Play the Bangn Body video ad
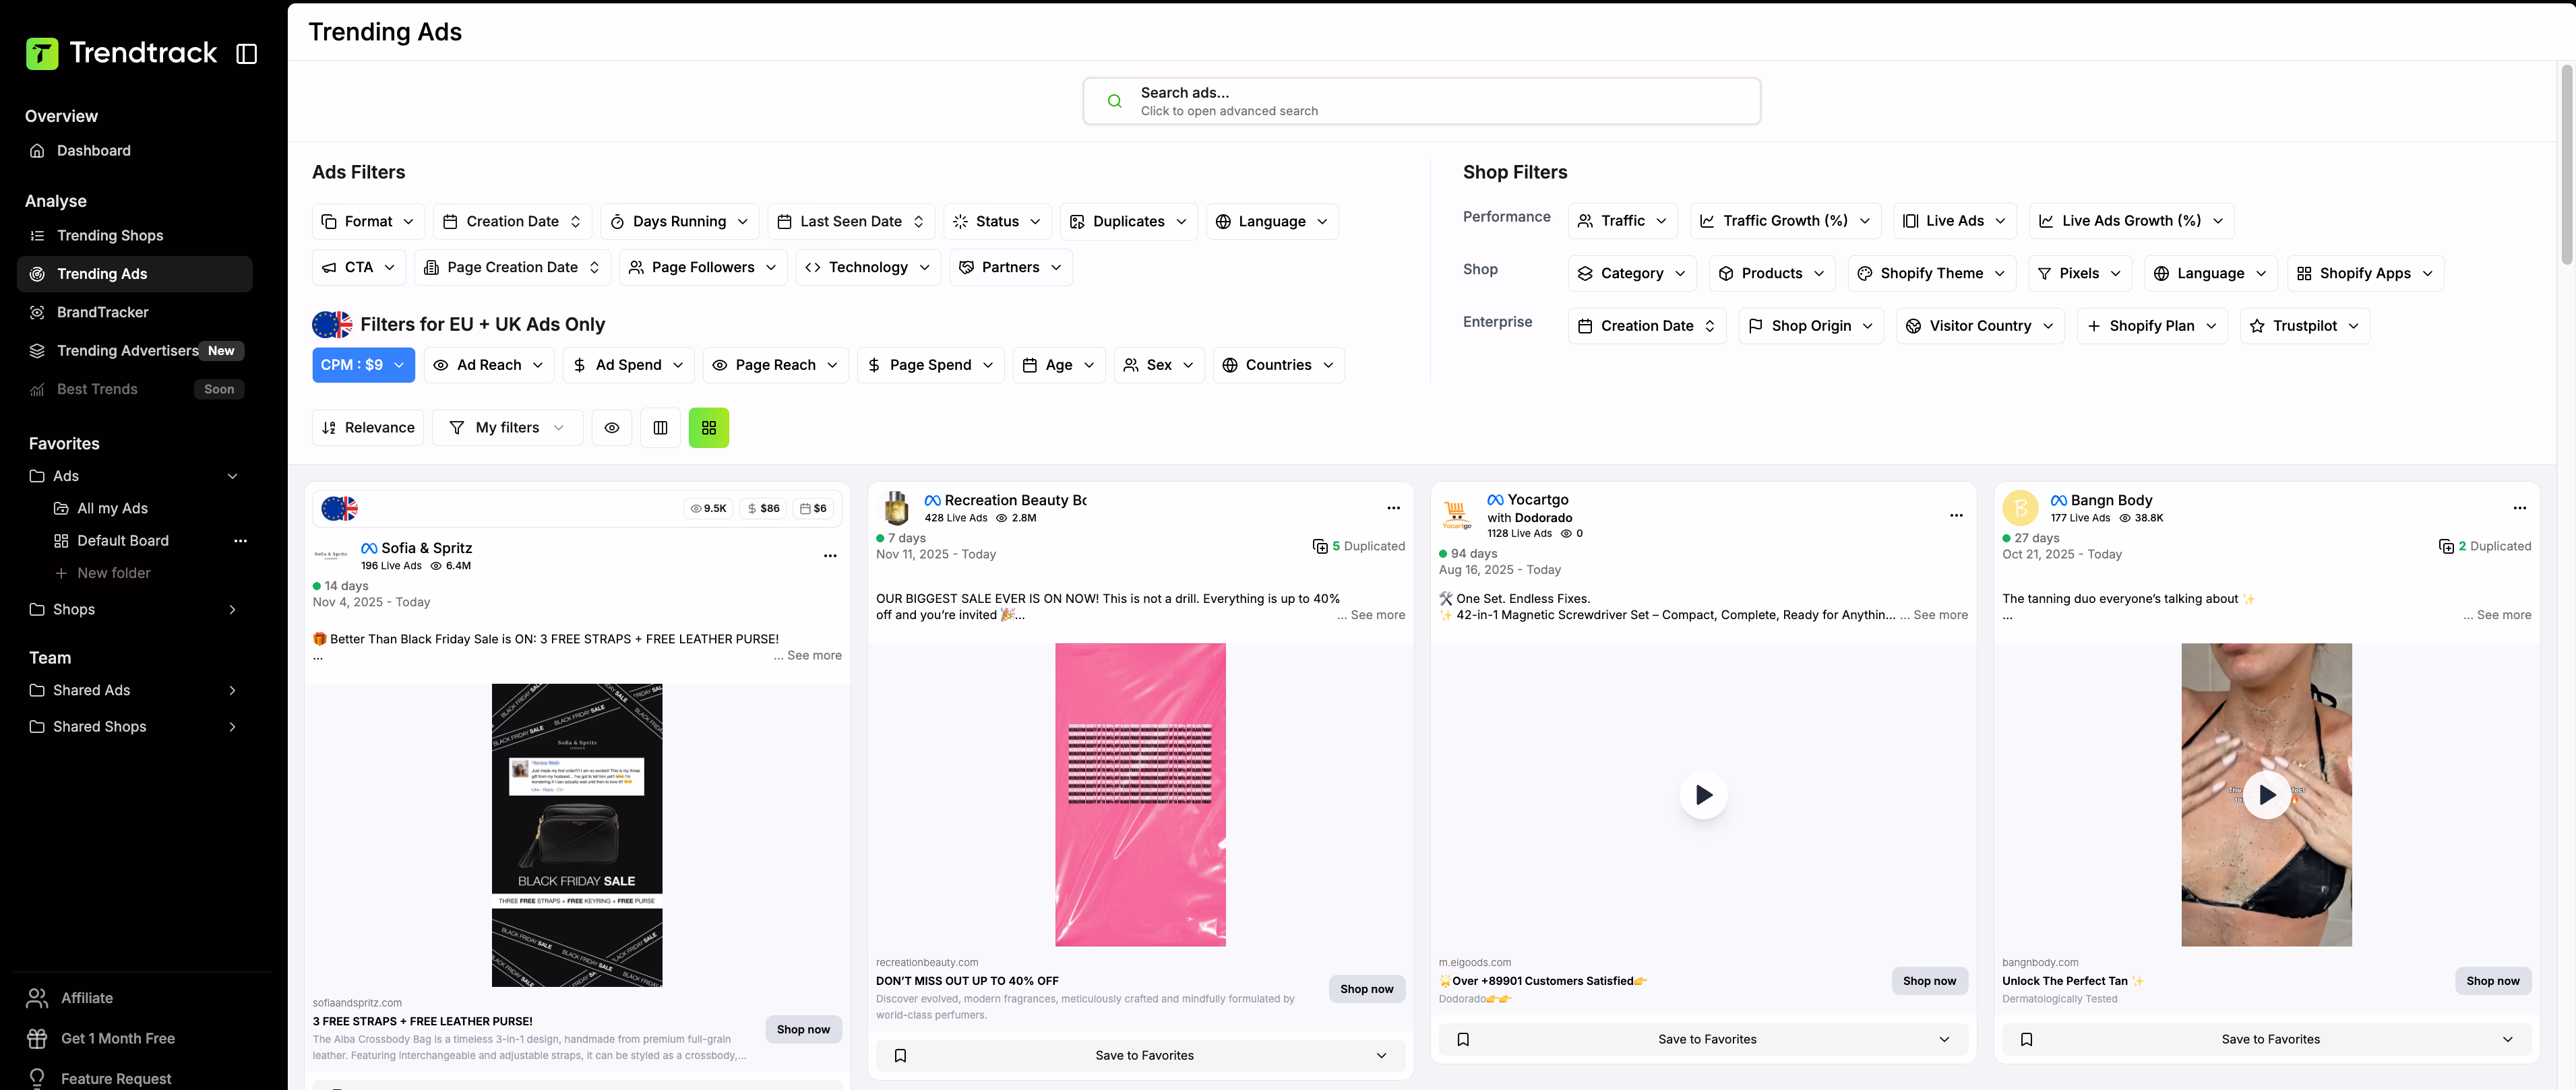Image resolution: width=2576 pixels, height=1090 pixels. (x=2266, y=796)
